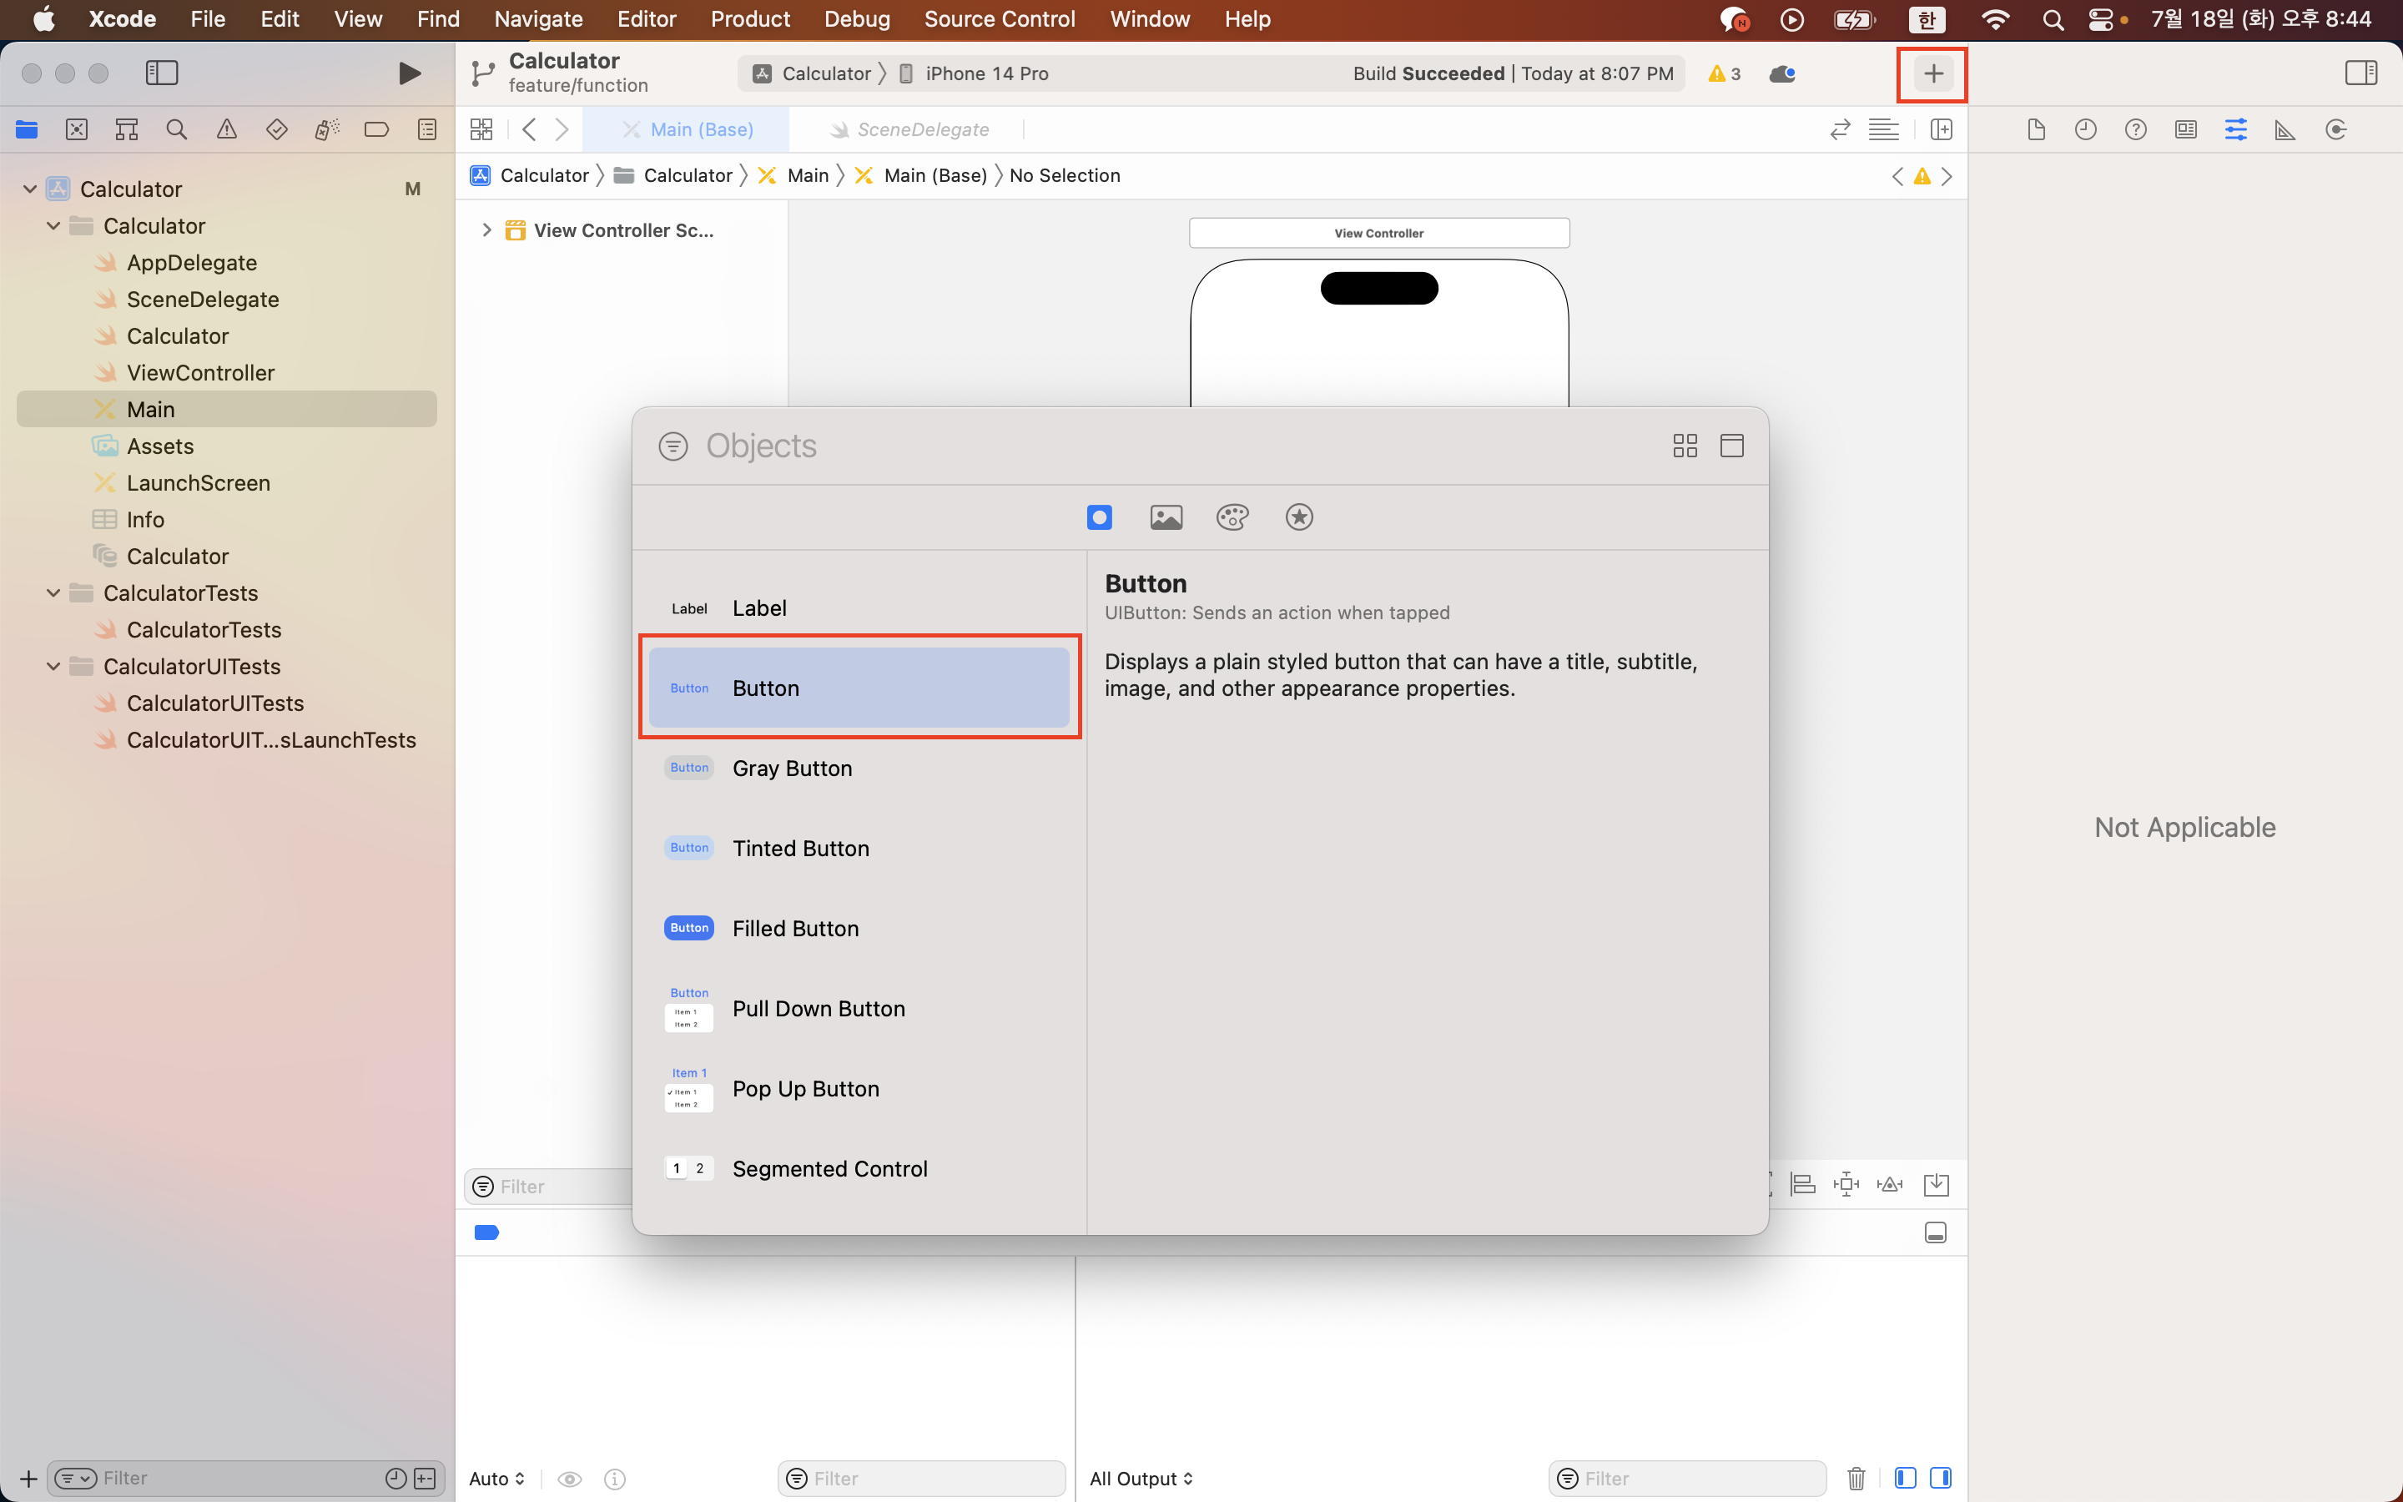Show the Quick Help inspector
The width and height of the screenshot is (2403, 1502).
click(2136, 129)
